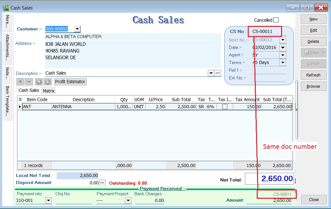Screen dimensions: 331x209
Task: Toggle Tax Inclusive for the ANTENNA row
Action: [x=225, y=106]
